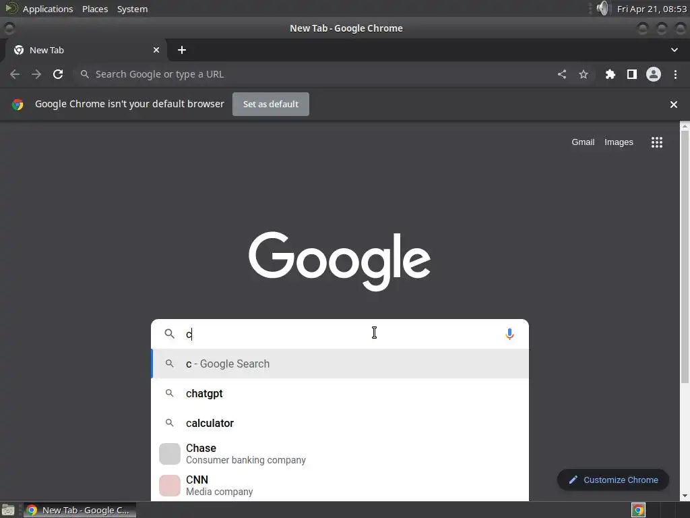The image size is (690, 518).
Task: Select 'c - Google Search' suggestion
Action: pos(340,364)
